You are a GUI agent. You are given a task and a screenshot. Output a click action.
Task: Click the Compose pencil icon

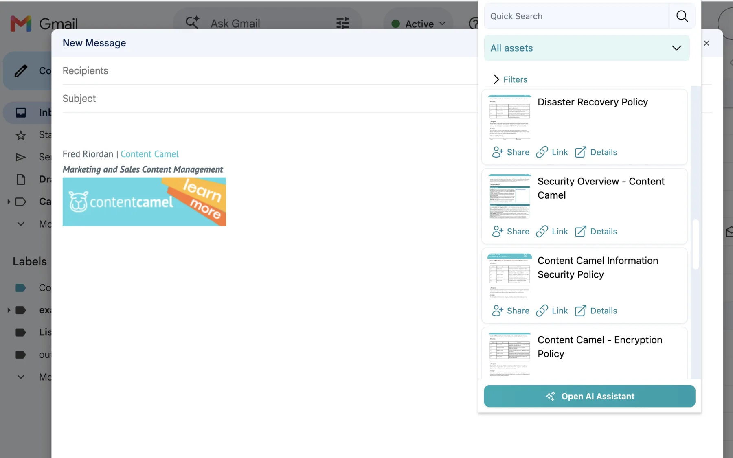[x=21, y=71]
